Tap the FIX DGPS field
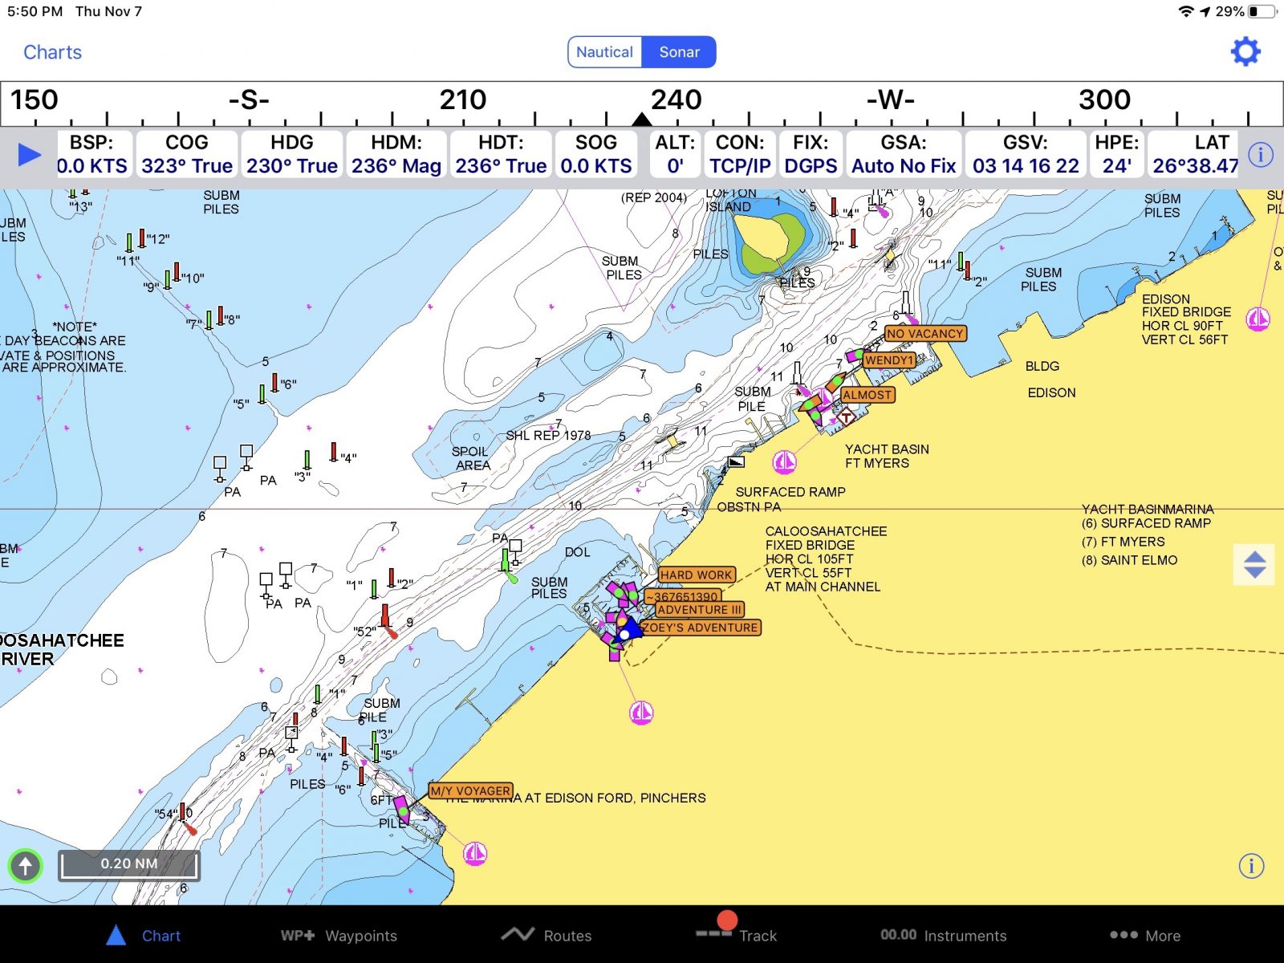The image size is (1284, 963). (811, 154)
